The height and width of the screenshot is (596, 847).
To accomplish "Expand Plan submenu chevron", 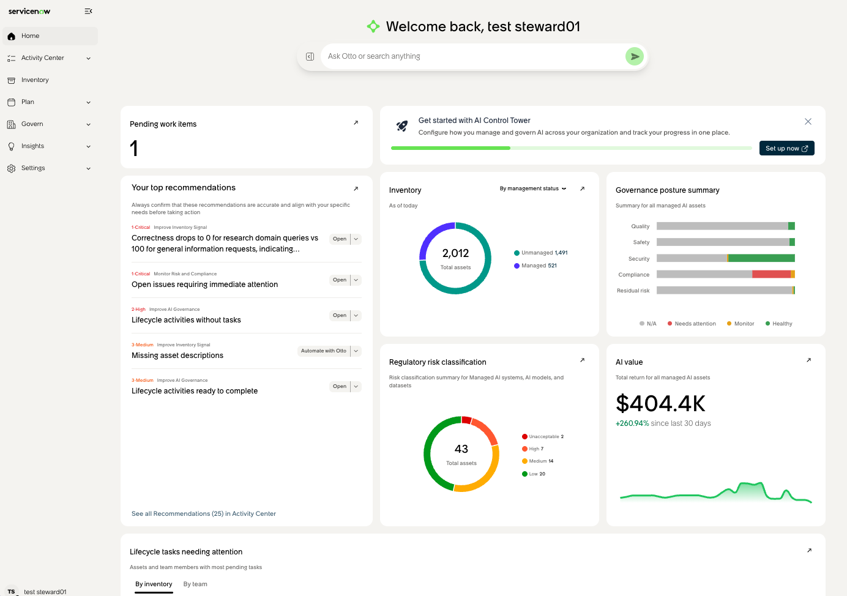I will pos(88,102).
